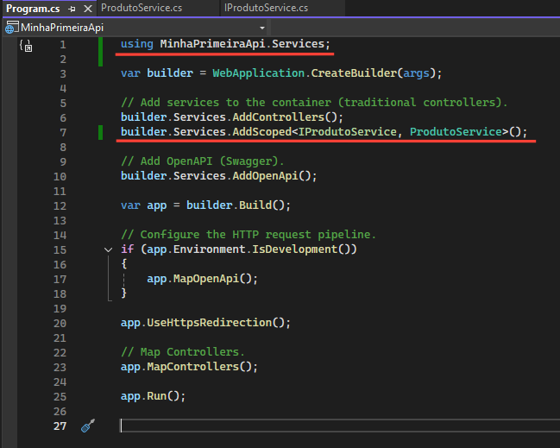Click the screwdriver quick actions icon
The image size is (560, 448).
pyautogui.click(x=86, y=426)
